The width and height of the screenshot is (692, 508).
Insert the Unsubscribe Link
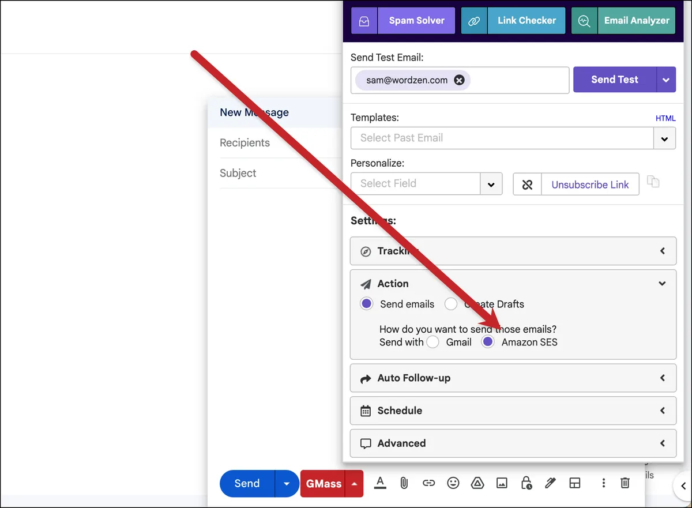pos(590,185)
